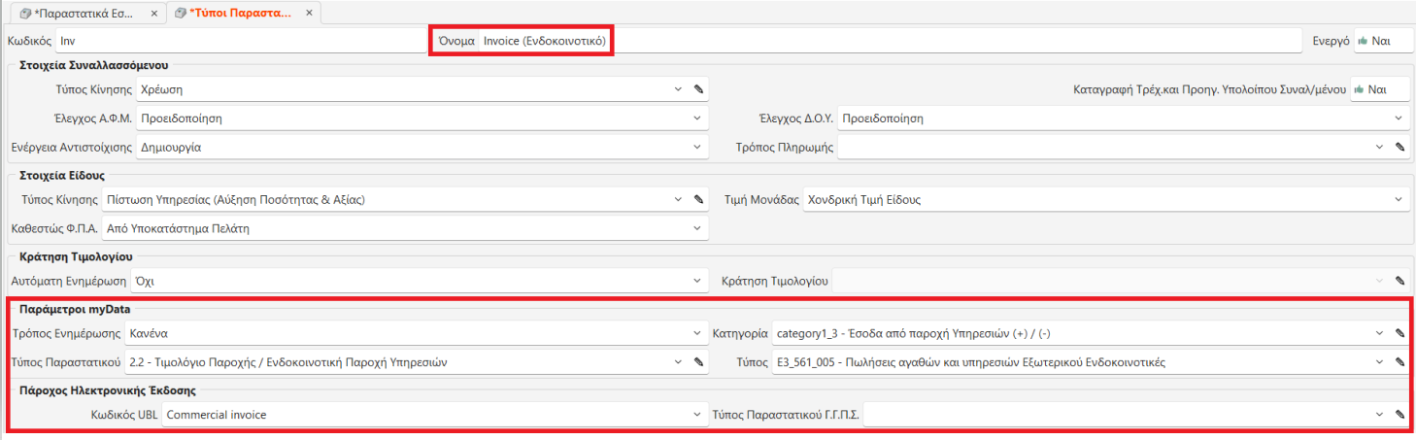Close the Τύποι Παραστα... tab

(x=311, y=15)
